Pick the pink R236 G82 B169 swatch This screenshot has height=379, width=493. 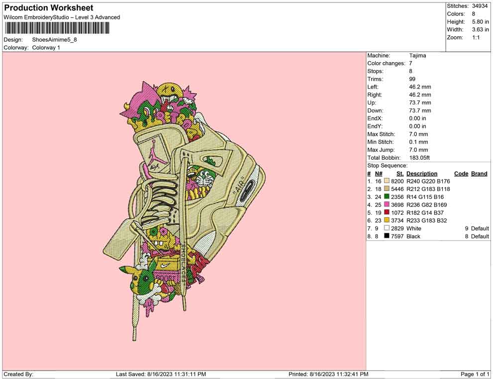(387, 205)
